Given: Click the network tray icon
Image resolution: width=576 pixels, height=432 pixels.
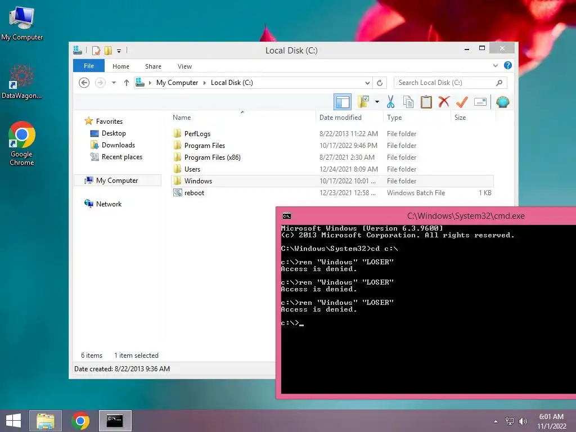Looking at the screenshot, I should (510, 421).
